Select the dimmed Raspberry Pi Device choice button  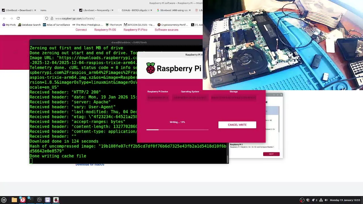[x=158, y=97]
